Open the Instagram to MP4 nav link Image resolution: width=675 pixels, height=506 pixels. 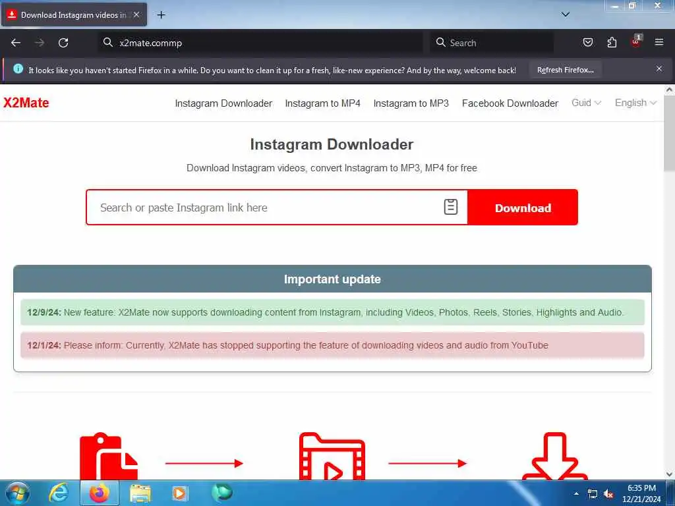coord(322,103)
